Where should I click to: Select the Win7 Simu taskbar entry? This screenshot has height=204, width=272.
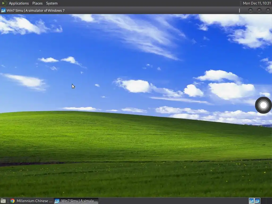(76, 201)
